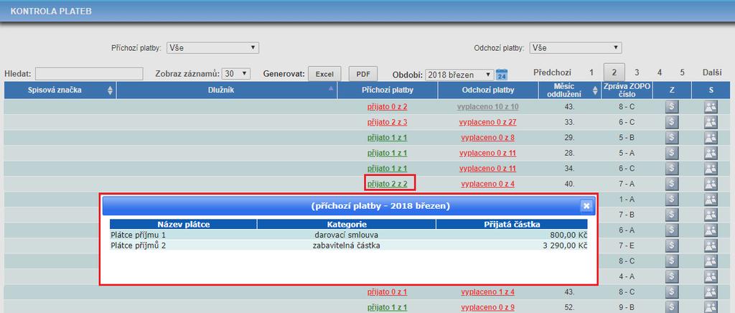This screenshot has height=313, width=735.
Task: Open the přijato 2 z 3 link
Action: tap(387, 122)
